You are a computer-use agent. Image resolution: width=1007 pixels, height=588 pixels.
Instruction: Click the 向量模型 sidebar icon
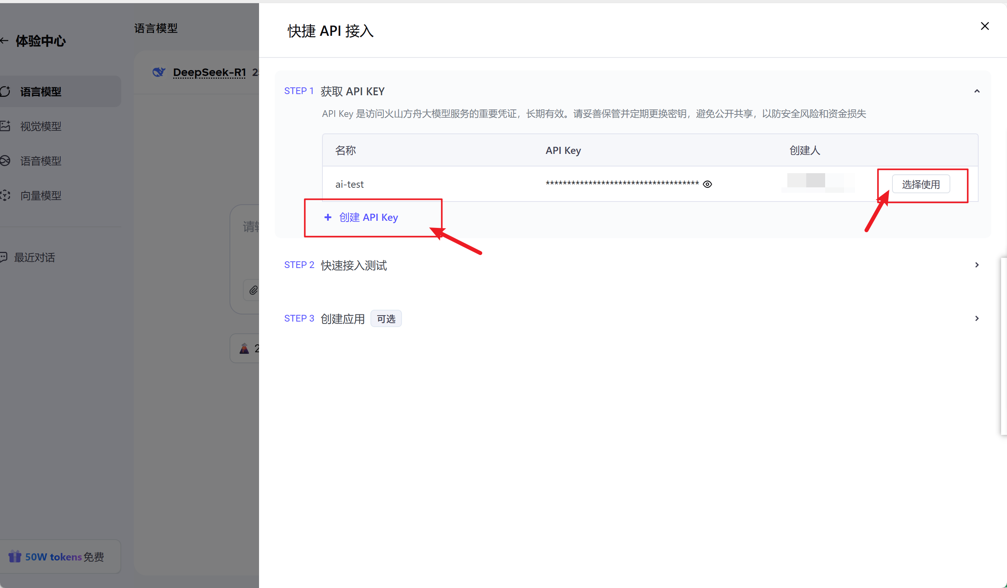tap(5, 195)
